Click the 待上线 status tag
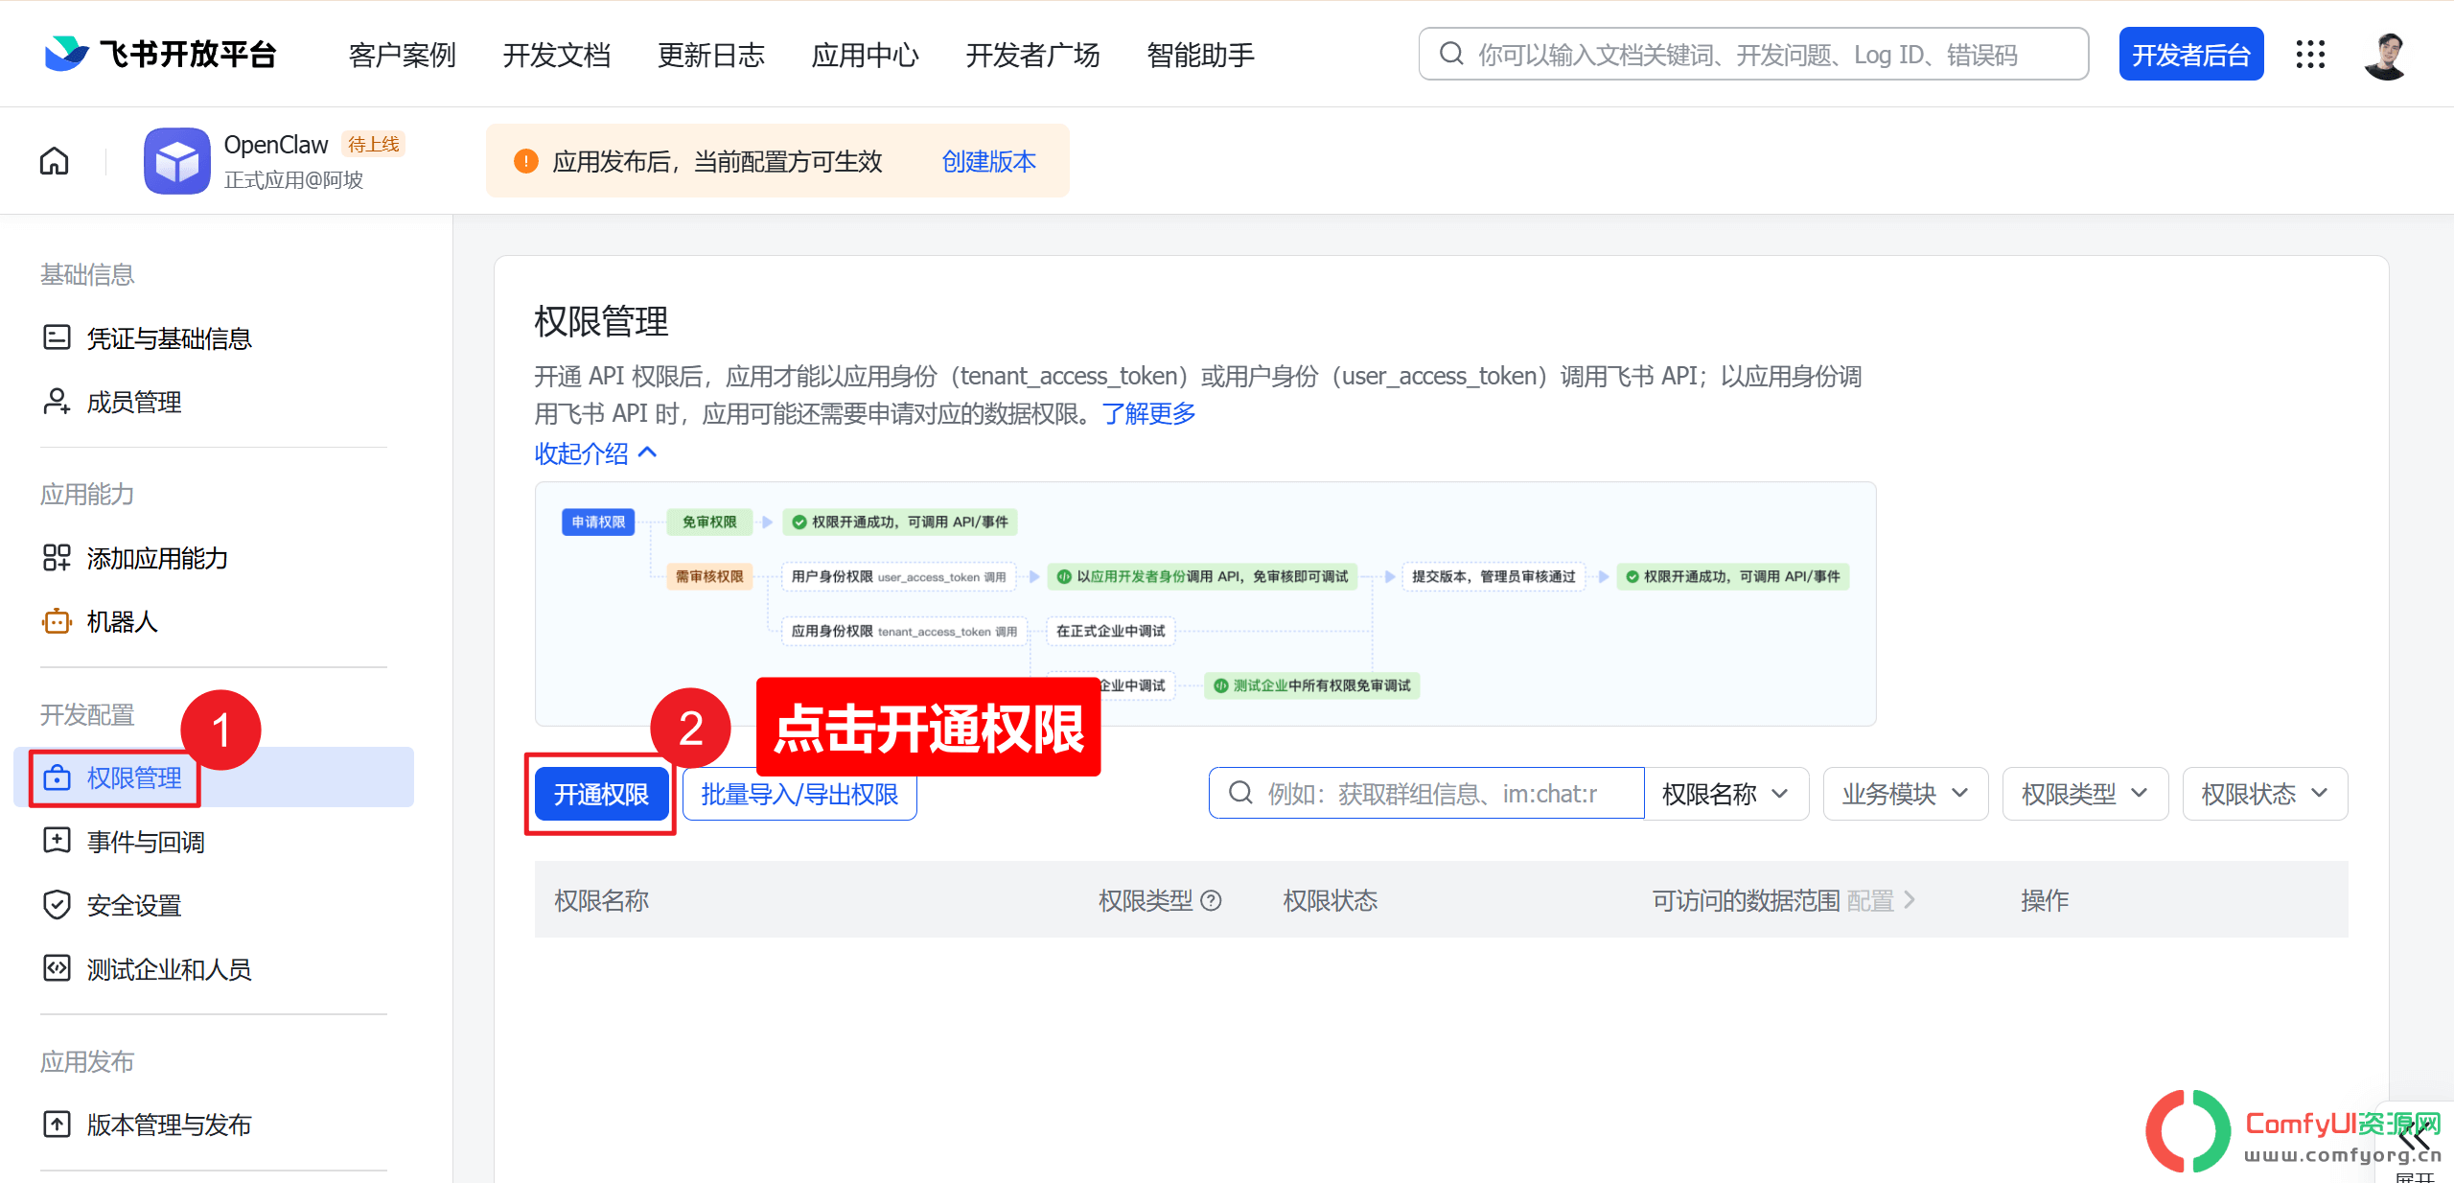Screen dimensions: 2454x1183 [x=374, y=144]
